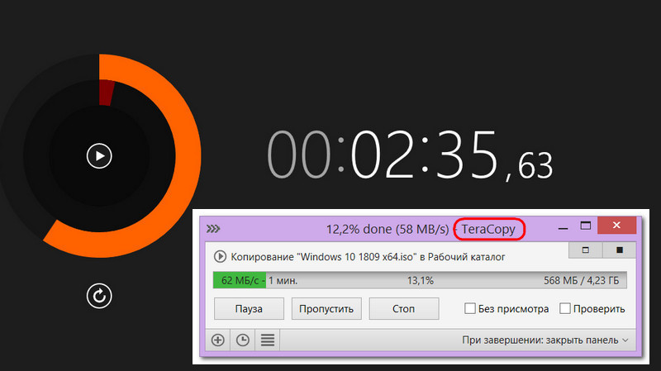Open history with the clock icon

point(242,340)
